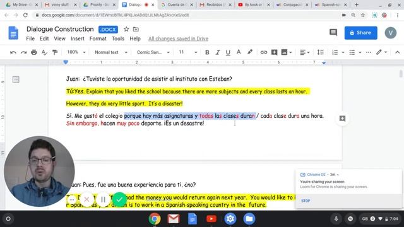Screen dimensions: 404x227
Task: Open the Insert menu
Action: (77, 38)
